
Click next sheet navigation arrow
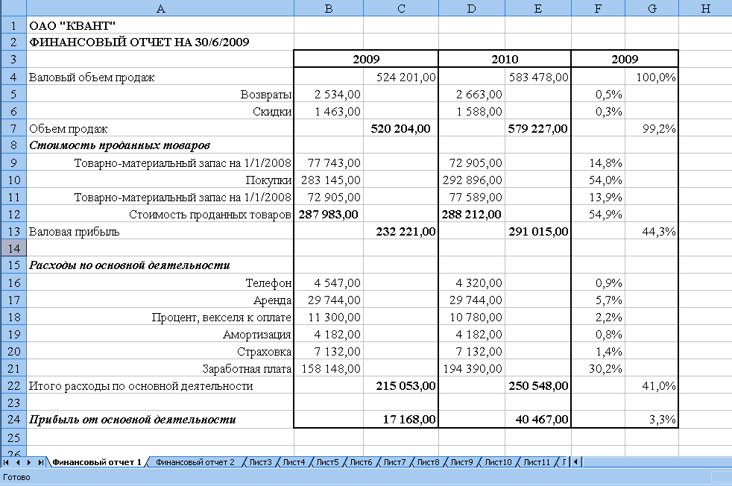click(29, 462)
